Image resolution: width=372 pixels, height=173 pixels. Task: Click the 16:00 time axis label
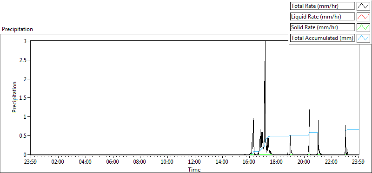click(x=249, y=162)
